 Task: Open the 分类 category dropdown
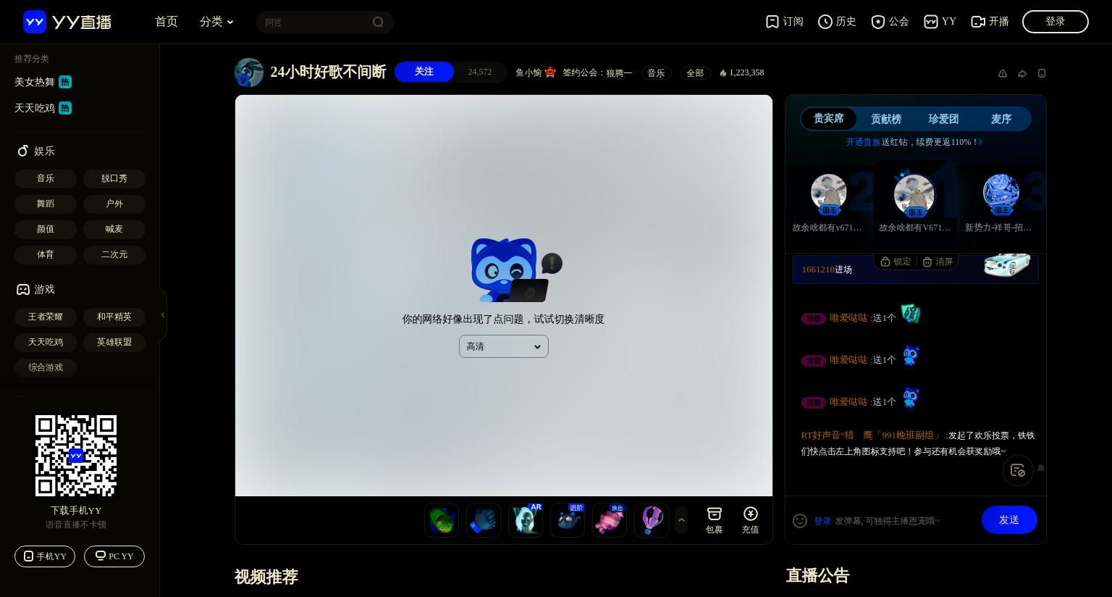[x=216, y=22]
